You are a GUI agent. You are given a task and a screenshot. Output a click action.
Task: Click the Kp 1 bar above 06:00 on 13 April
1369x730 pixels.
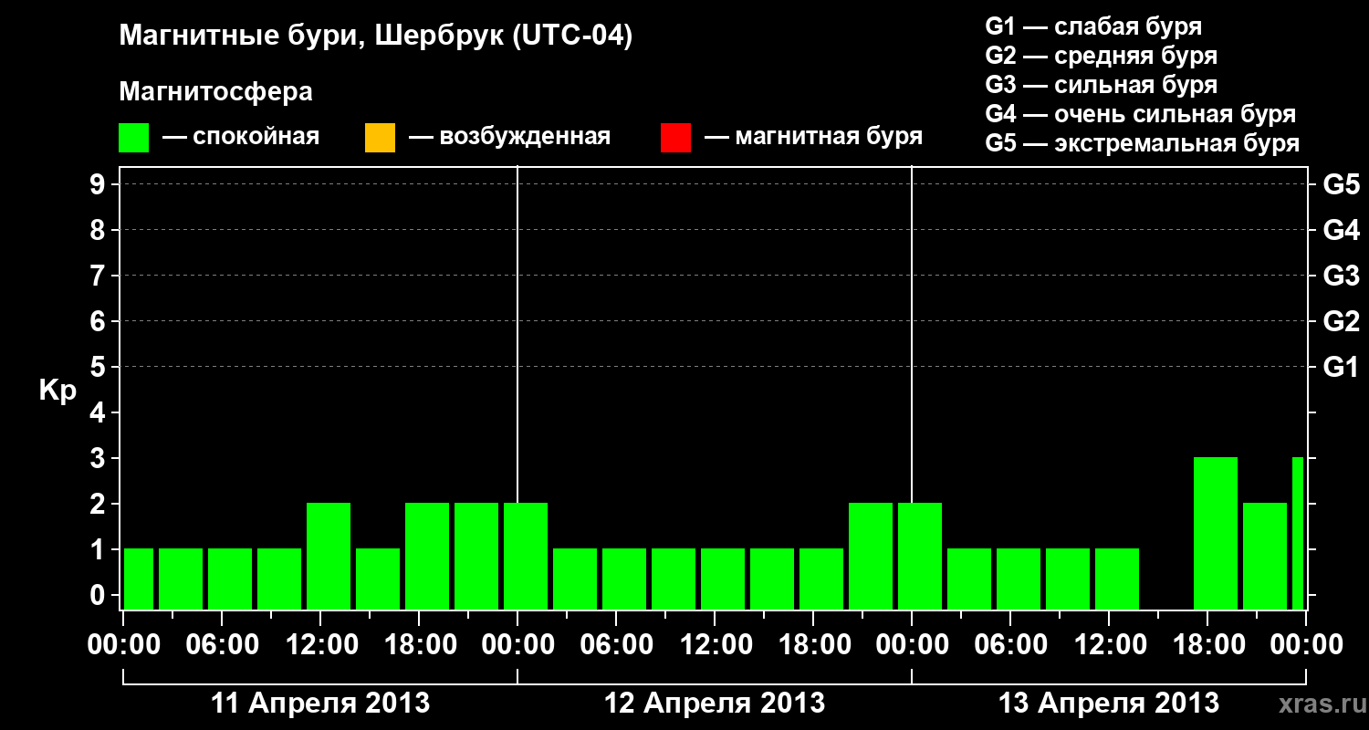pos(1019,579)
